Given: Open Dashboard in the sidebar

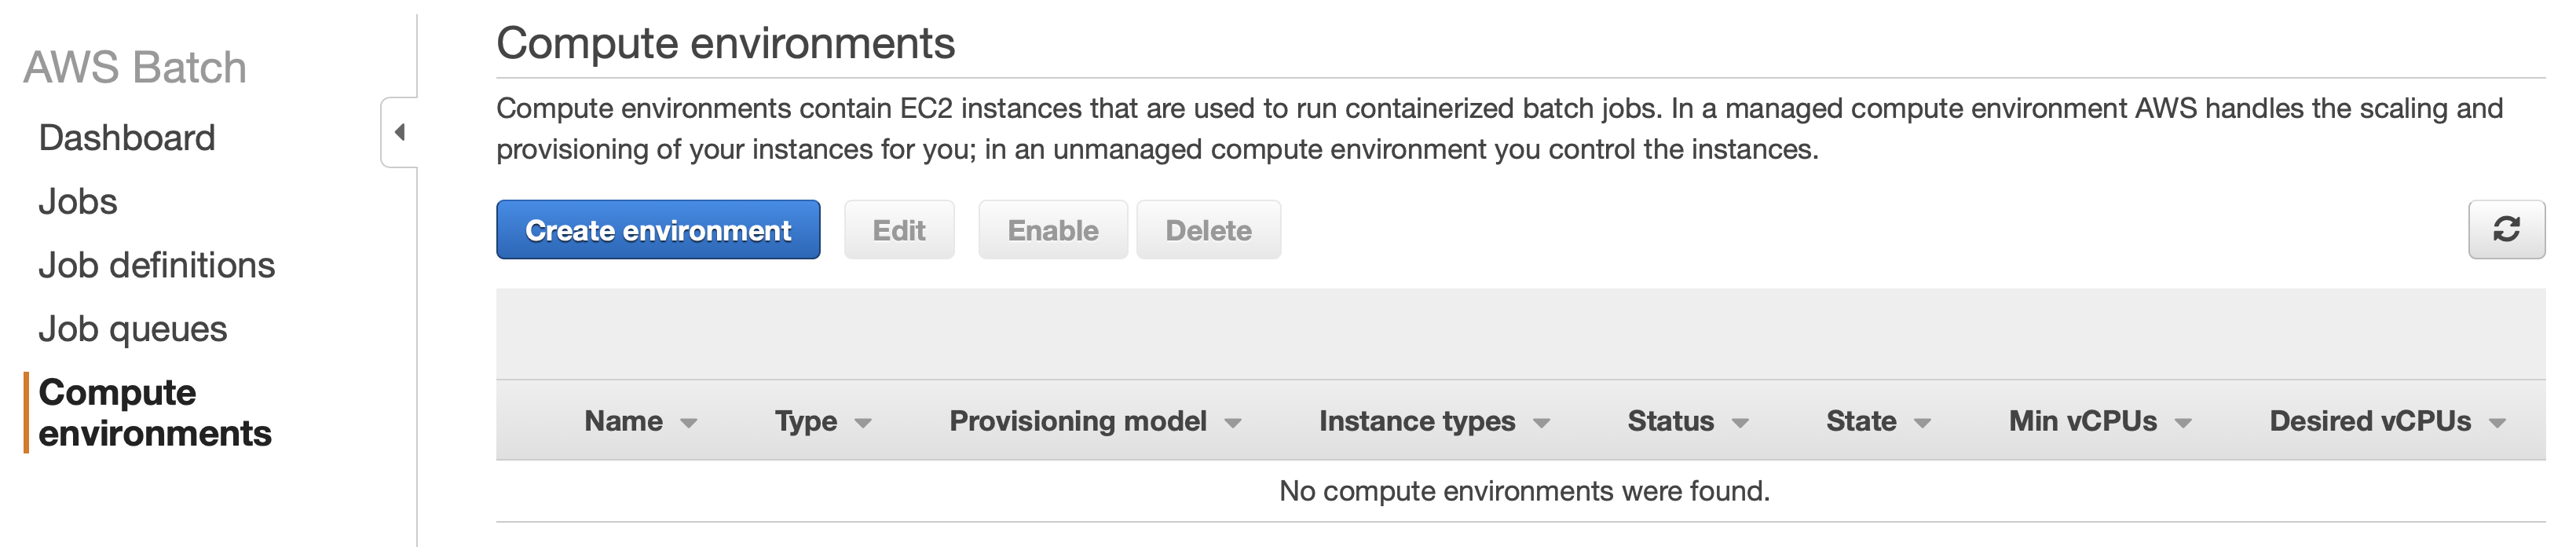Looking at the screenshot, I should (x=127, y=138).
